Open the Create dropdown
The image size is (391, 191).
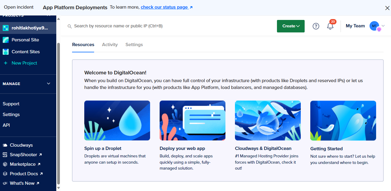[290, 26]
